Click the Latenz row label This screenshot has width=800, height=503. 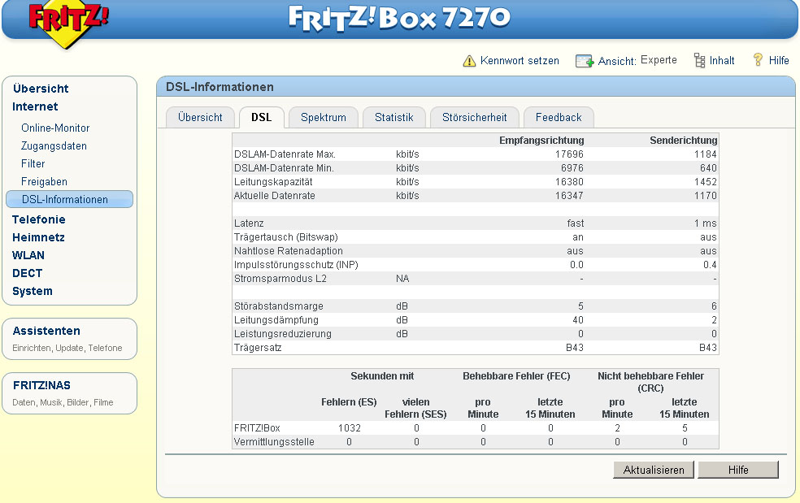pyautogui.click(x=249, y=223)
